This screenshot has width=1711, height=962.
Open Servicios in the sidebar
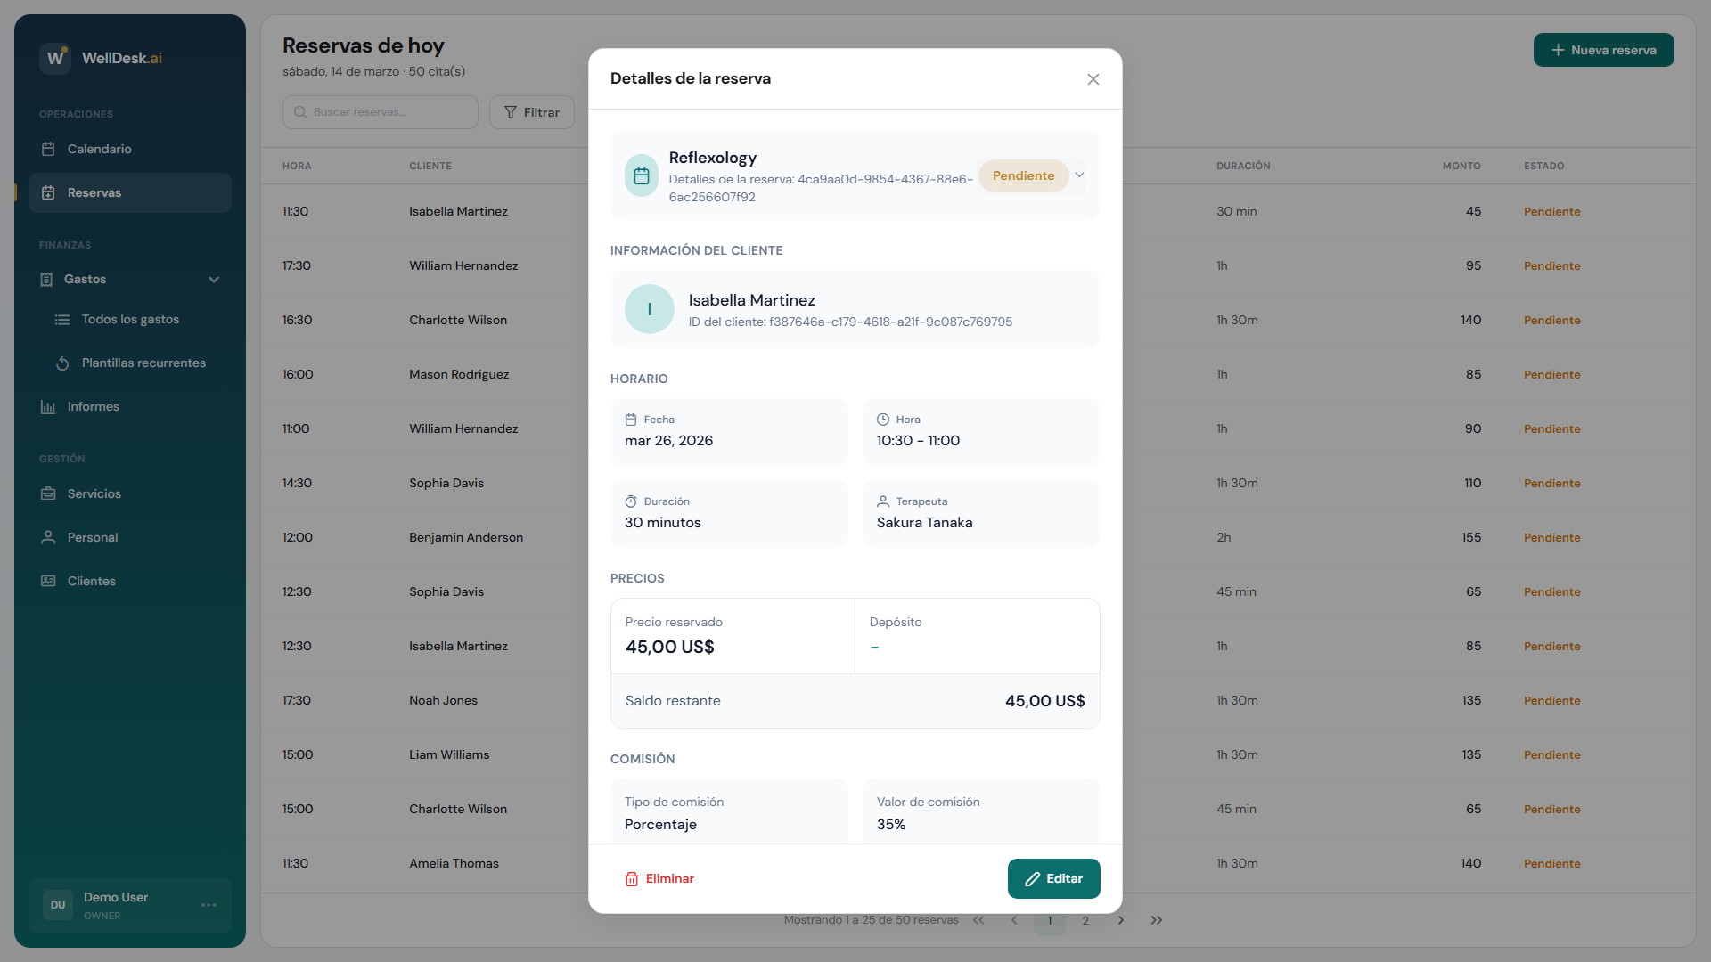pos(94,493)
